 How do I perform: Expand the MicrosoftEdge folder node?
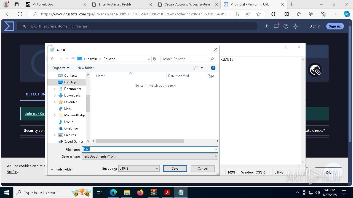55,115
